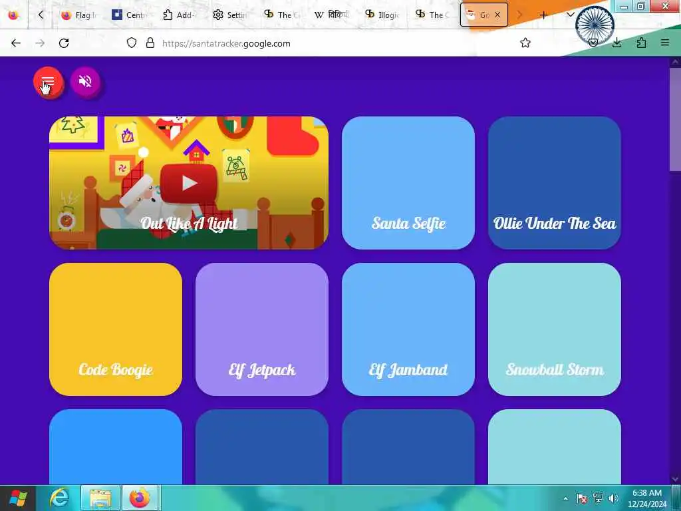Switch to the Illogic tab

tap(382, 15)
